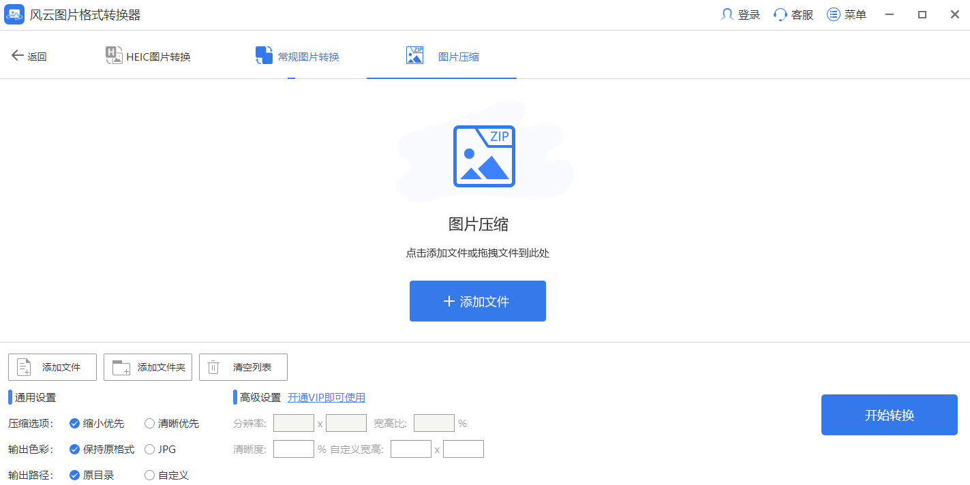Click the 常规图片转换 blue pages icon
This screenshot has height=485, width=970.
click(264, 54)
